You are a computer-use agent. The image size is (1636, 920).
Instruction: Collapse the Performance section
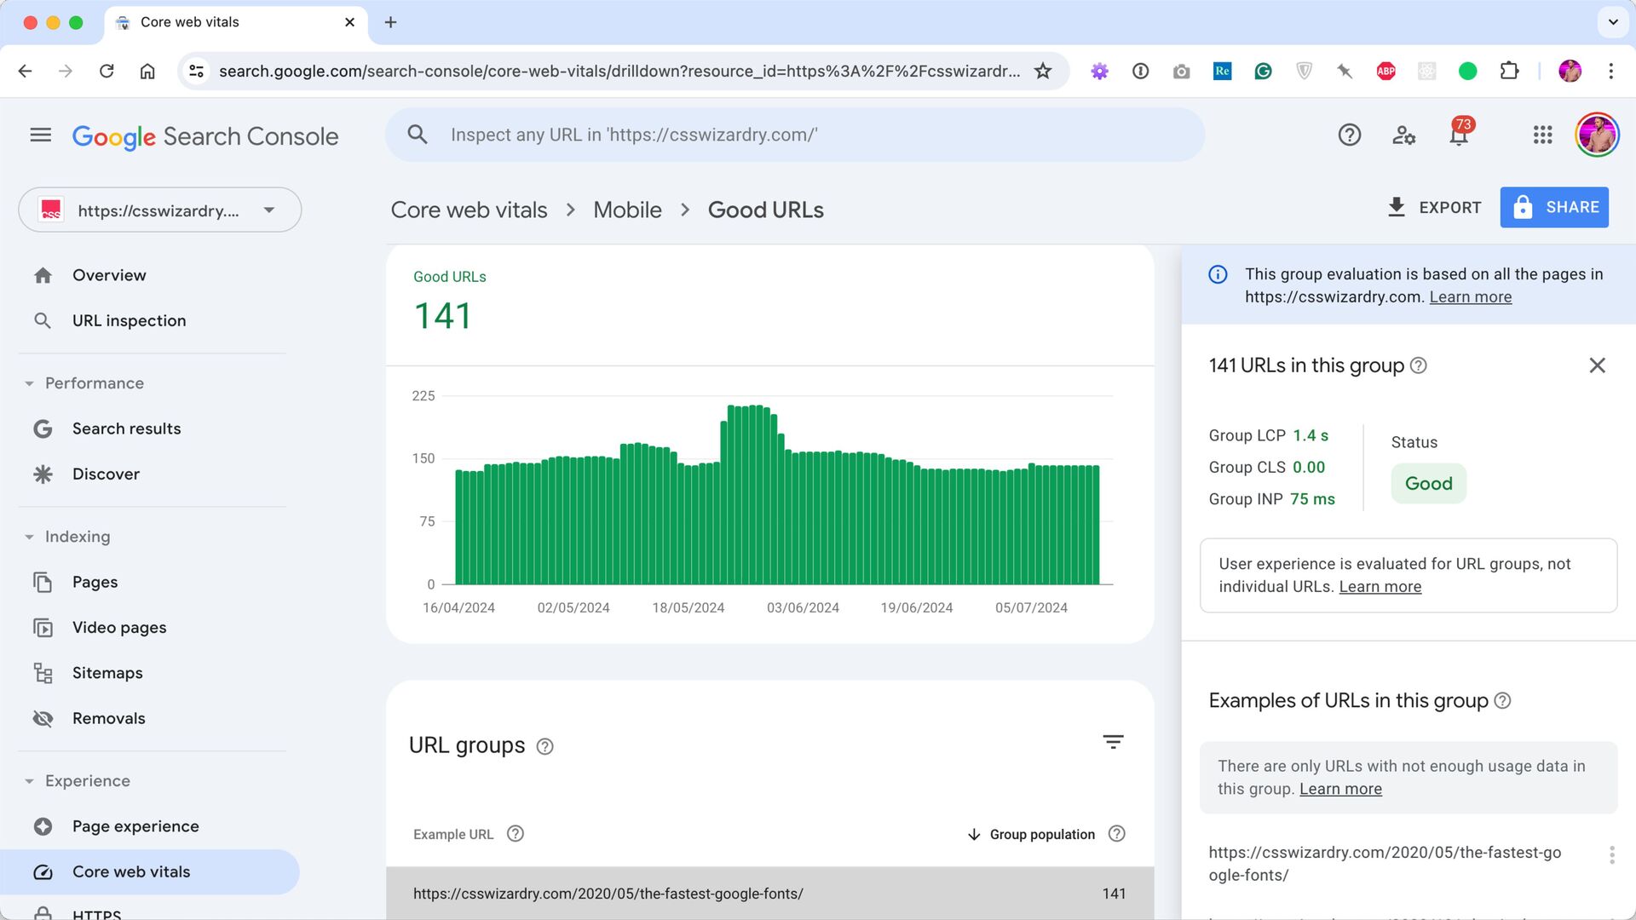click(x=29, y=383)
